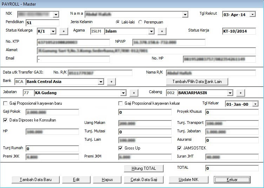Click the Premi JKK input field
The height and width of the screenshot is (188, 264).
(52, 157)
